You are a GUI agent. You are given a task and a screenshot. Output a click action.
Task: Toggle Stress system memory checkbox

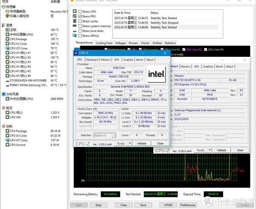80,26
